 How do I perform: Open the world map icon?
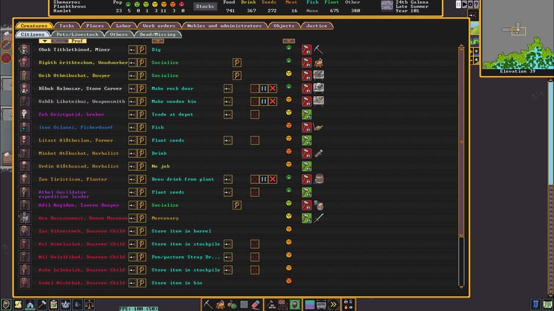pos(547,305)
